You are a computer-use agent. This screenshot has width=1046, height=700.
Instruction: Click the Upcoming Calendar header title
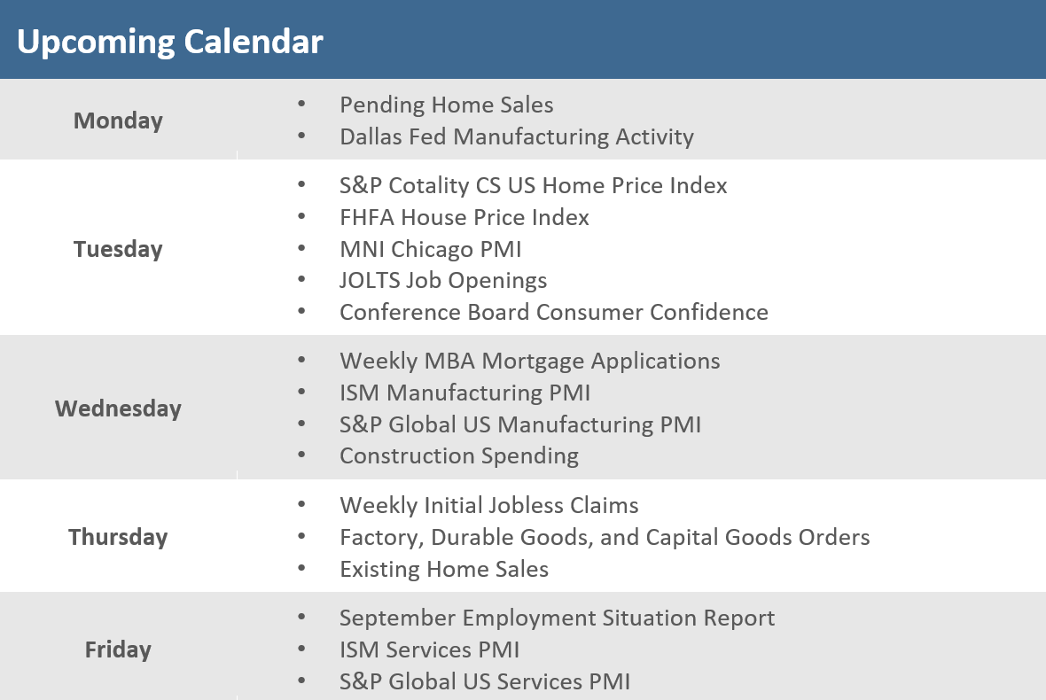tap(170, 42)
